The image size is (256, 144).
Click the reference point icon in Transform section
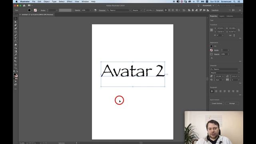[212, 30]
